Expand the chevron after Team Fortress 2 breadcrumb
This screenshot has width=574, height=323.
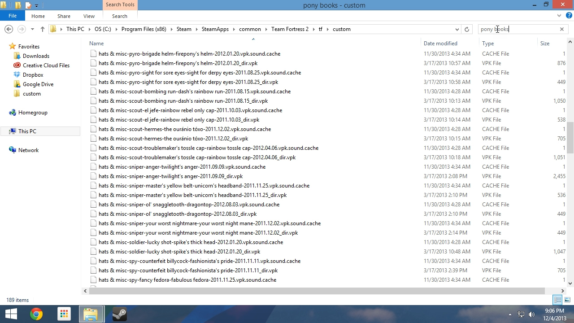click(313, 29)
